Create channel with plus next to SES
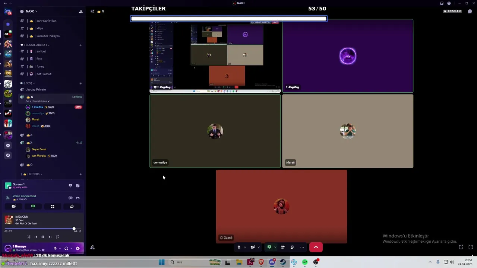 (80, 83)
